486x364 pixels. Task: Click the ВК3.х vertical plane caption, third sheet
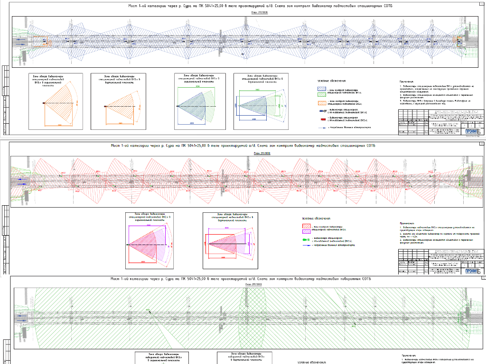[246, 356]
